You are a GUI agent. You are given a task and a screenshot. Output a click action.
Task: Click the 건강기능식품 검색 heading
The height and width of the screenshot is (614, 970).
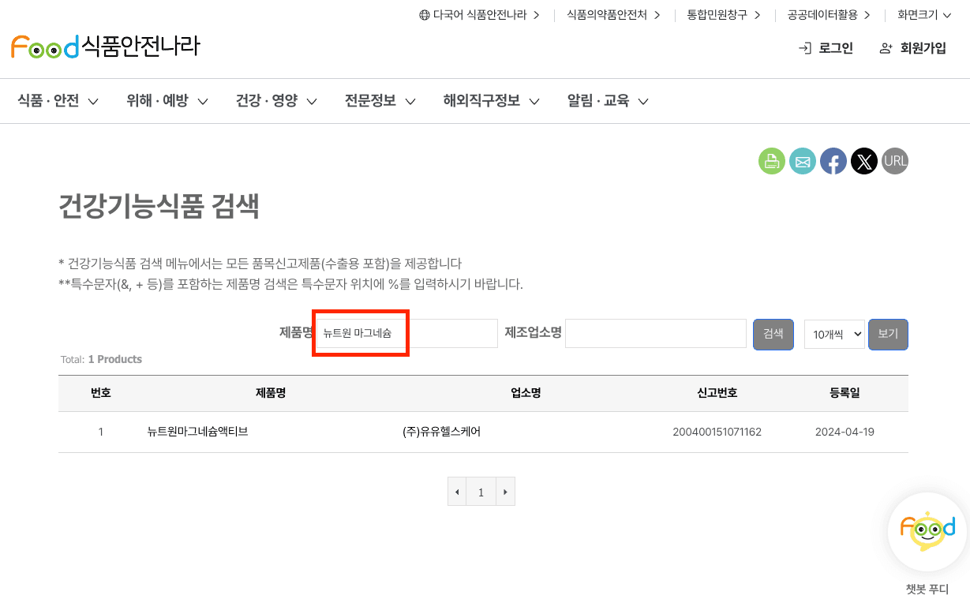(x=159, y=206)
